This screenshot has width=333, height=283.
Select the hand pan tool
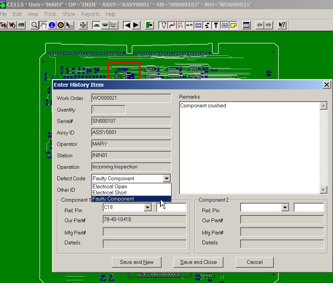click(43, 25)
